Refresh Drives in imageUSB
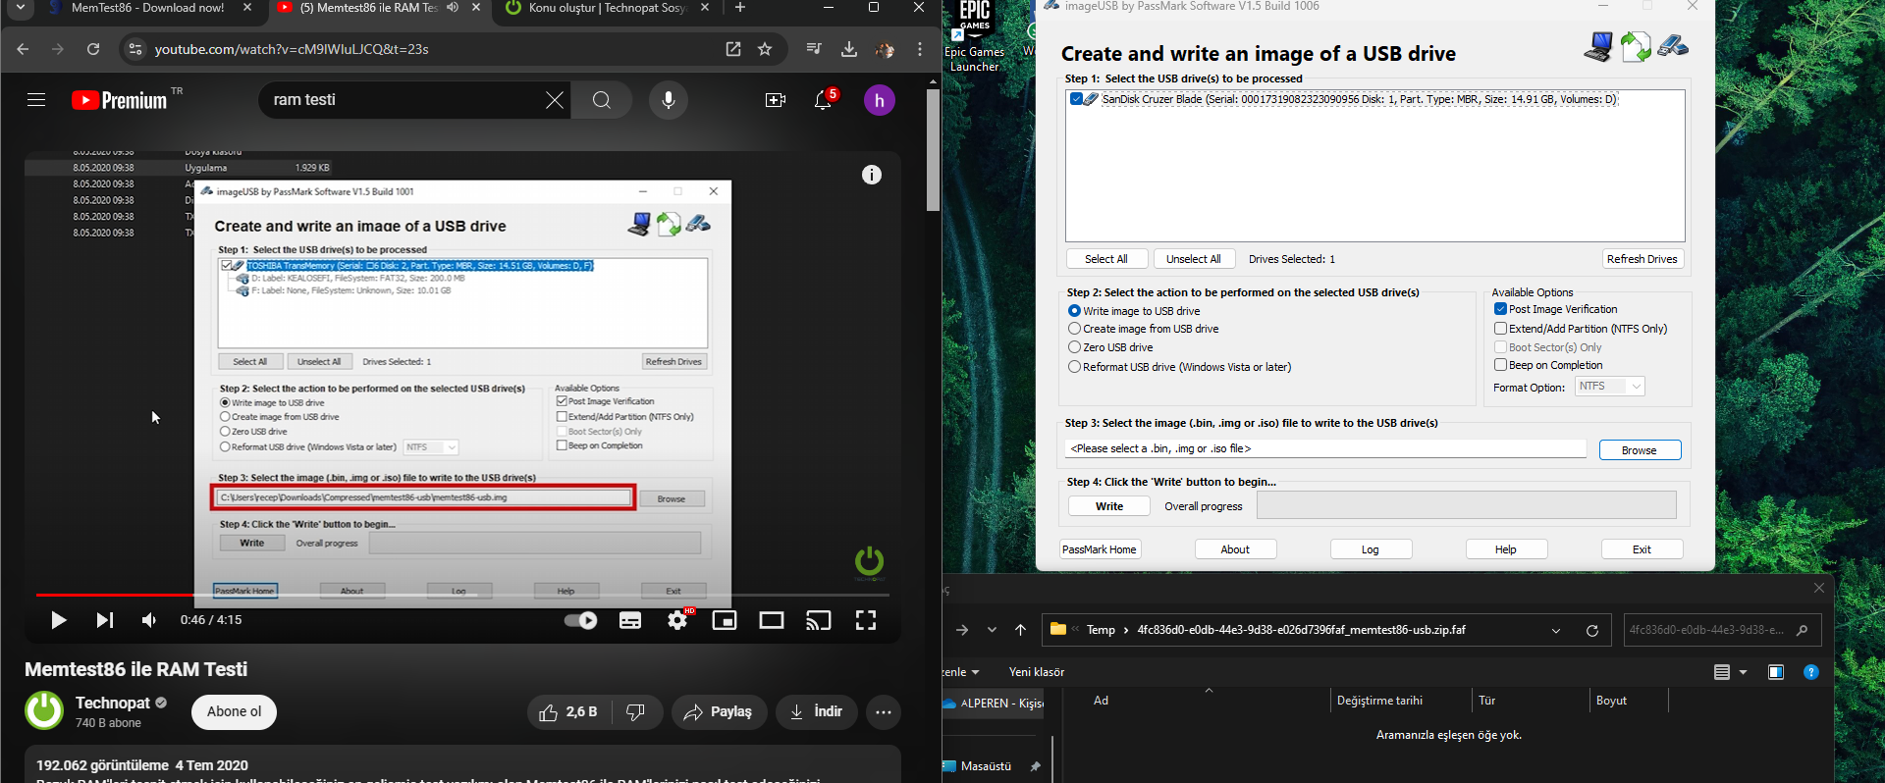This screenshot has height=783, width=1885. click(1642, 259)
